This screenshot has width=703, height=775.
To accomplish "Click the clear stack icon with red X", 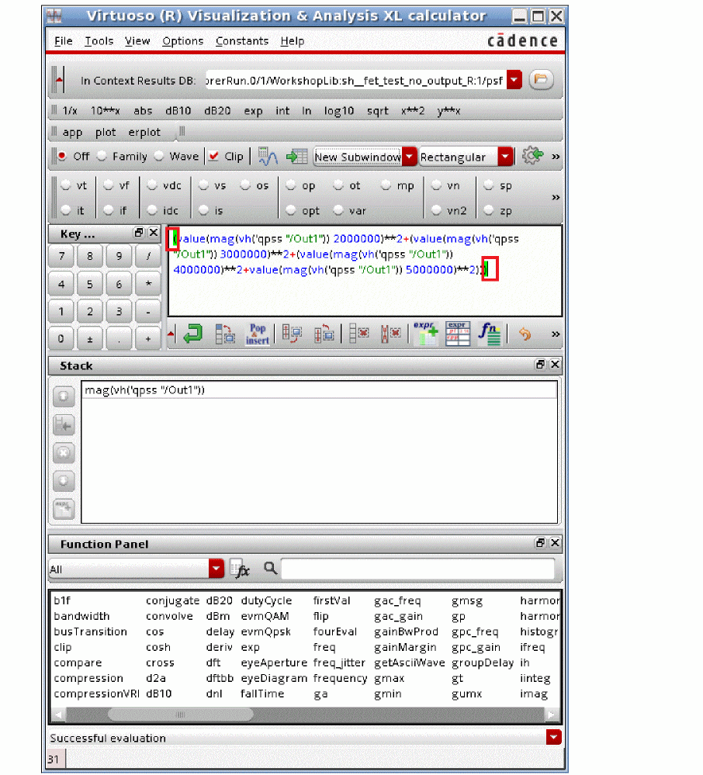I will 359,334.
